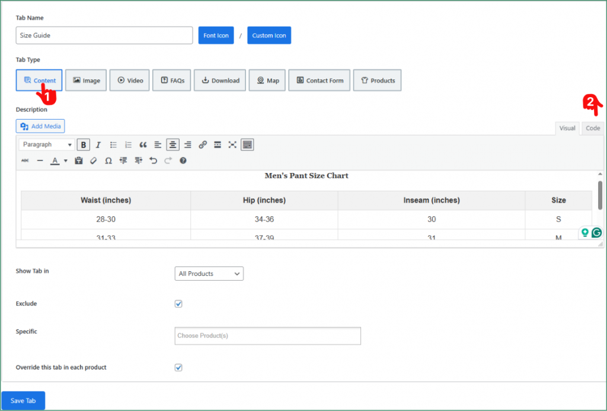The height and width of the screenshot is (411, 607).
Task: Align text left
Action: click(x=158, y=145)
